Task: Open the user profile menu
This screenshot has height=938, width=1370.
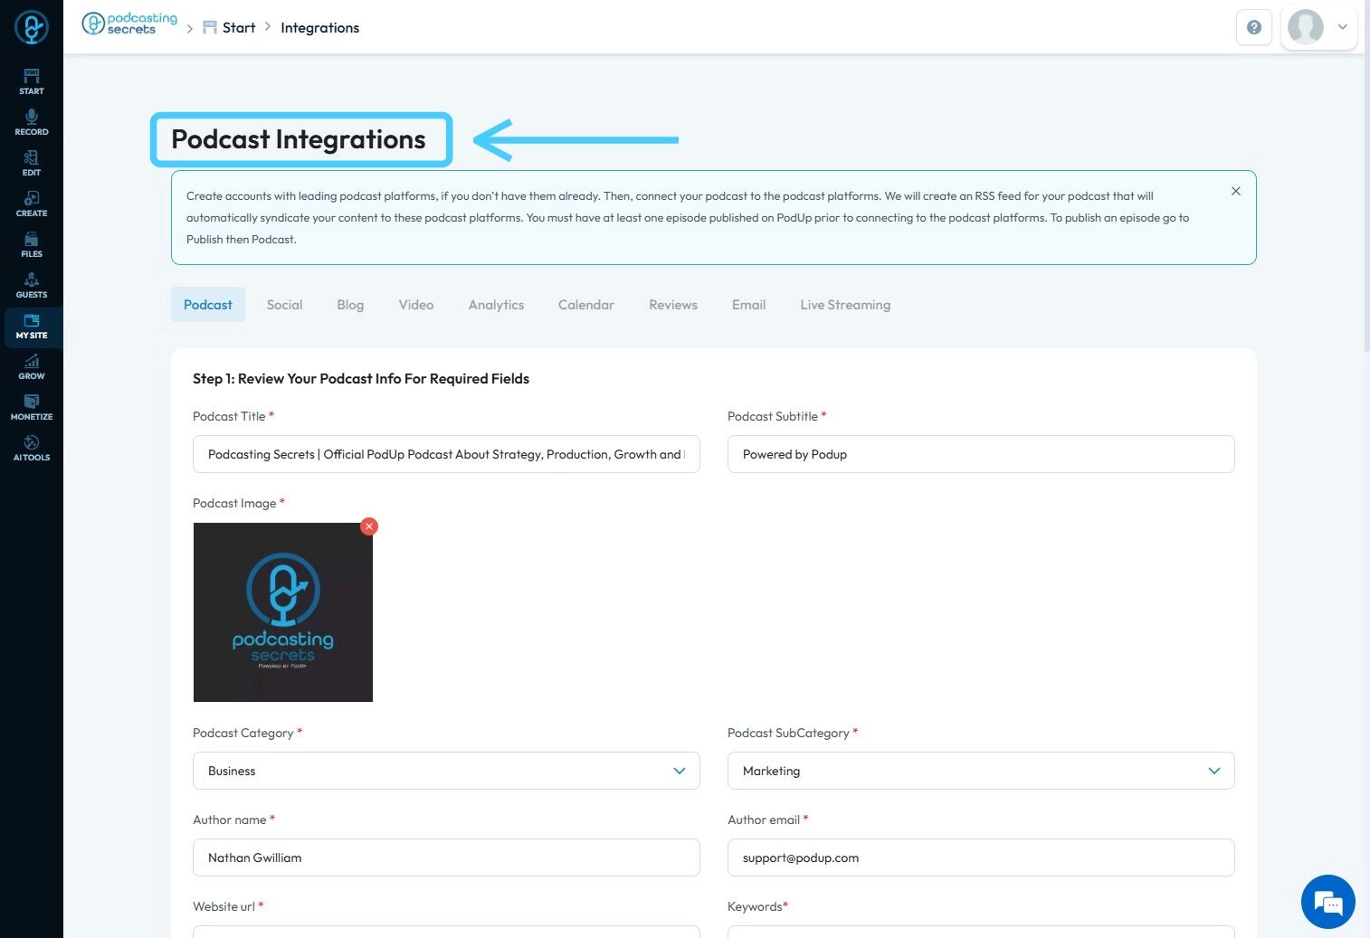Action: tap(1318, 27)
